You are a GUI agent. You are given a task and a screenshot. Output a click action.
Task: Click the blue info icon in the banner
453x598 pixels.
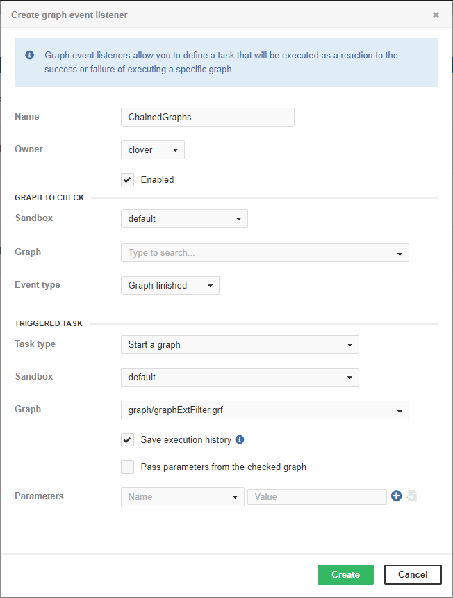pos(30,55)
